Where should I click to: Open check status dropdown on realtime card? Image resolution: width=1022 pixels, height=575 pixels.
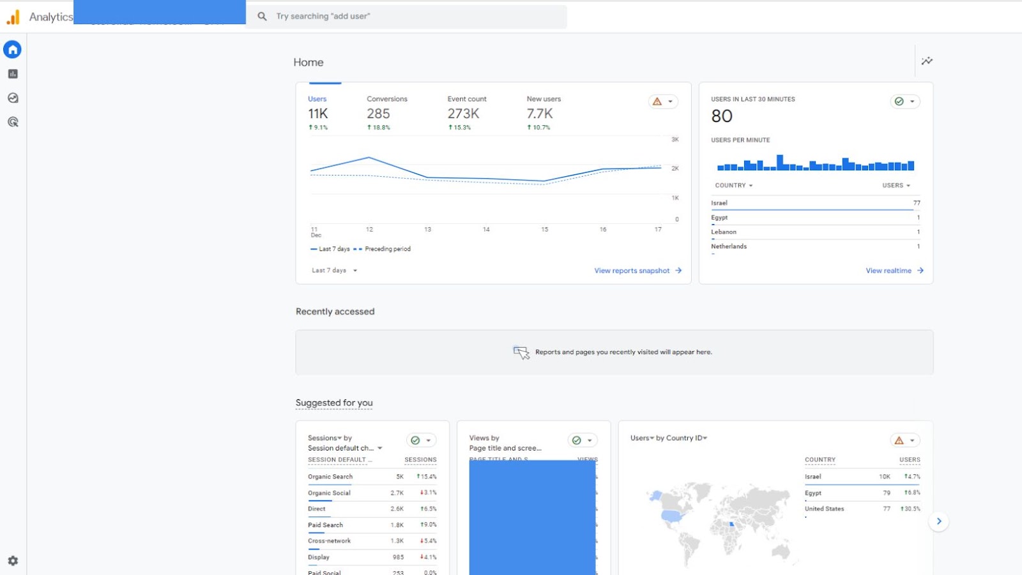(x=905, y=101)
